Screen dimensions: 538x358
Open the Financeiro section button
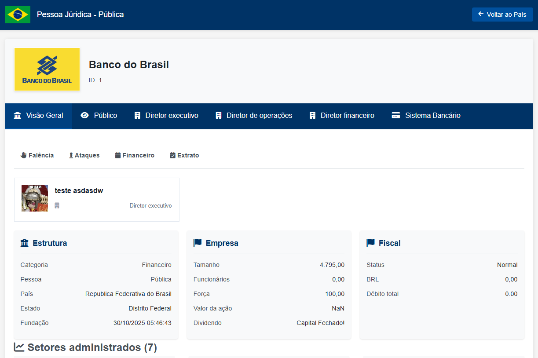click(x=135, y=155)
